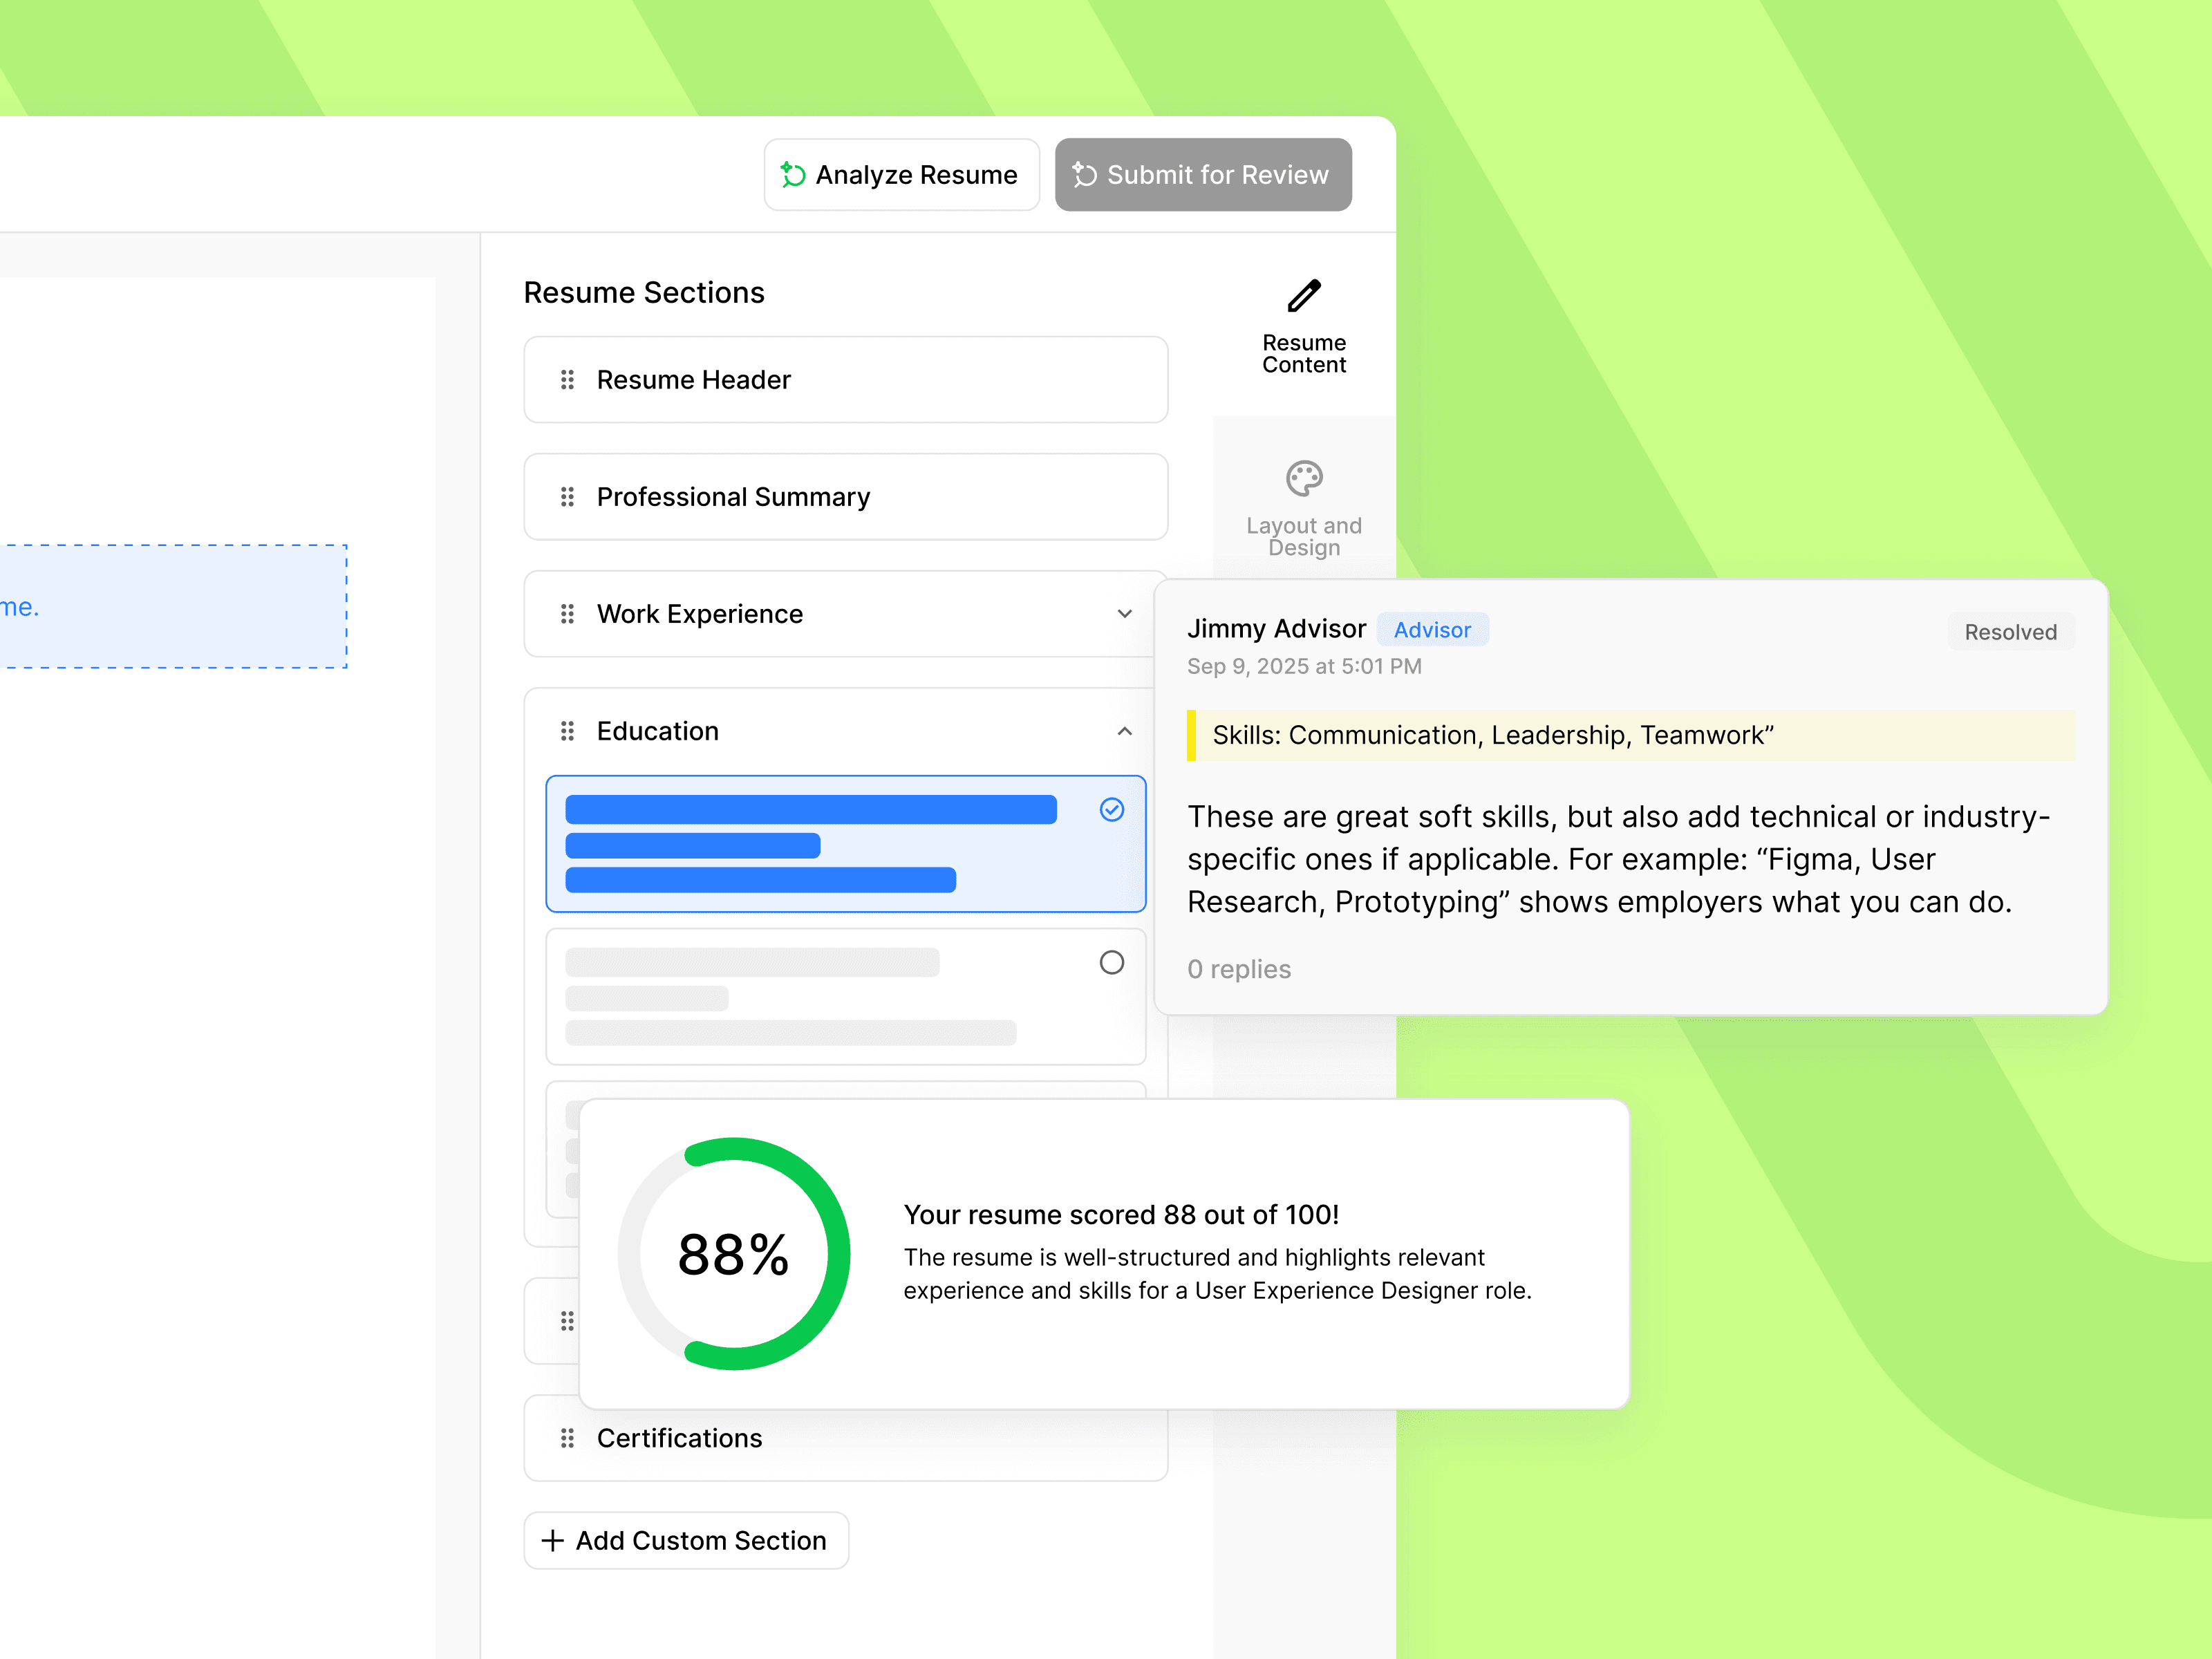Expand the Work Experience section chevron
Screen dimensions: 2212x1659
pyautogui.click(x=1125, y=614)
